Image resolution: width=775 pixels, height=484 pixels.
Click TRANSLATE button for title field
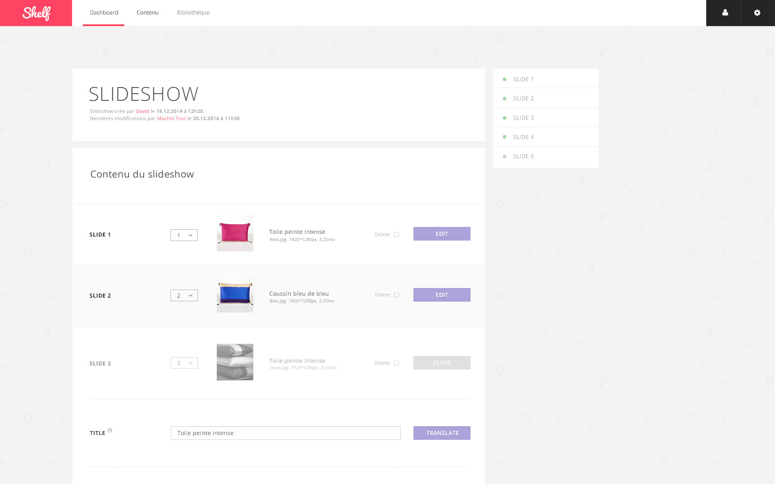point(442,433)
